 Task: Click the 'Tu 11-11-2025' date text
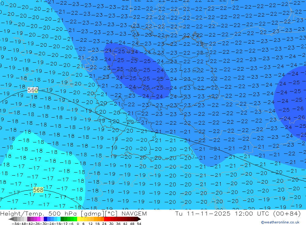click(x=203, y=213)
